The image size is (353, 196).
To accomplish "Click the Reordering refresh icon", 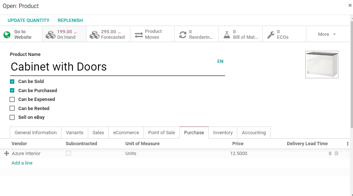I will tap(183, 35).
